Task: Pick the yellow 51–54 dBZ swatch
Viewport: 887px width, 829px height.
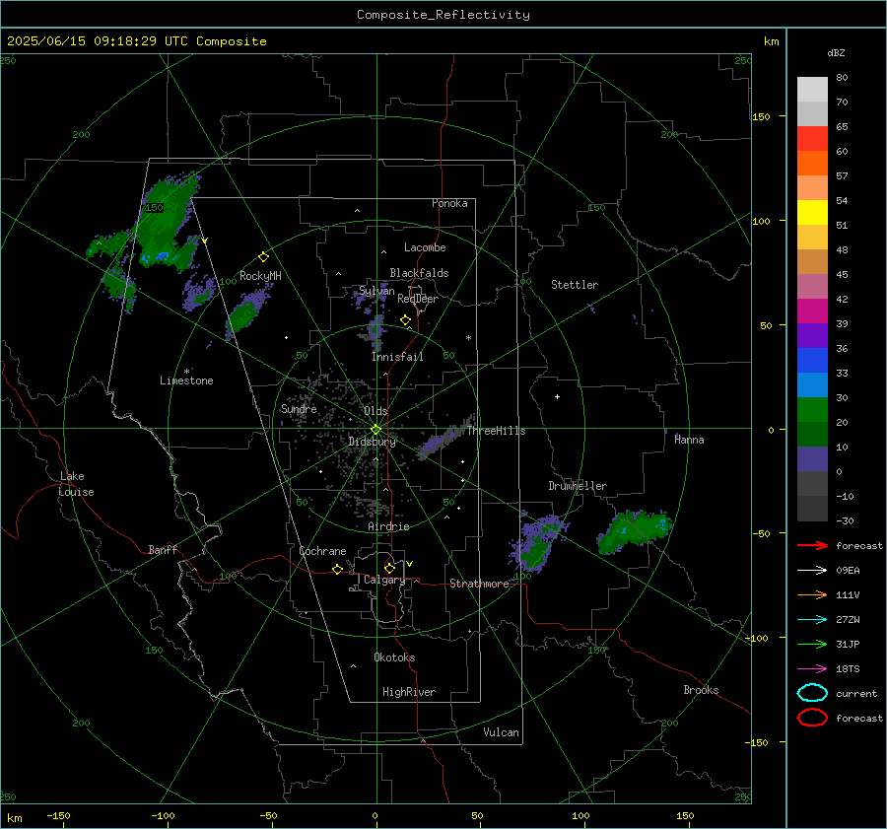Action: 812,213
